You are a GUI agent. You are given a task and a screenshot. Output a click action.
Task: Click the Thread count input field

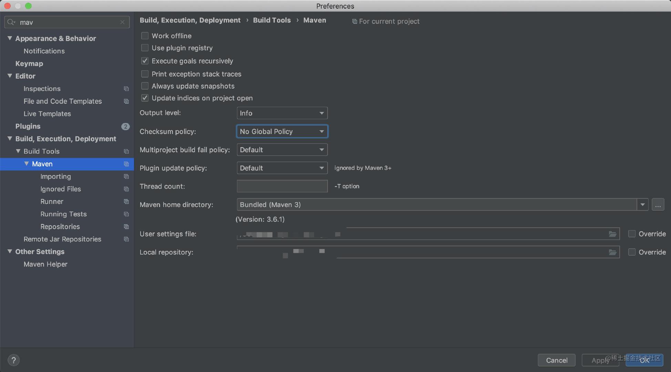click(x=282, y=186)
